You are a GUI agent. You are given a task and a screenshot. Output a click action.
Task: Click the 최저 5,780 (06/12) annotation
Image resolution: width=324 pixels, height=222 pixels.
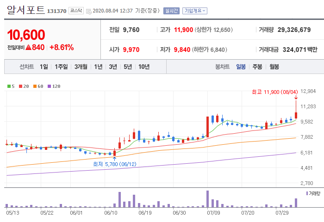pyautogui.click(x=115, y=164)
